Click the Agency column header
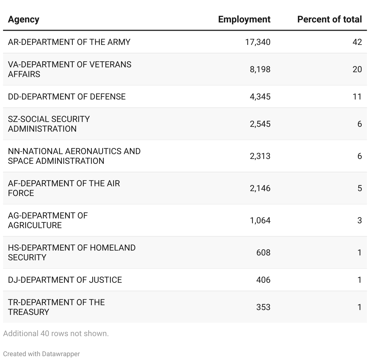This screenshot has height=361, width=370. point(24,19)
